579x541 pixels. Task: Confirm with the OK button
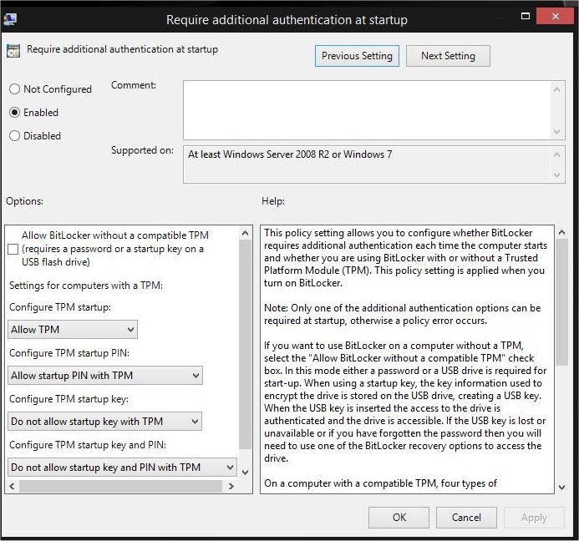399,518
